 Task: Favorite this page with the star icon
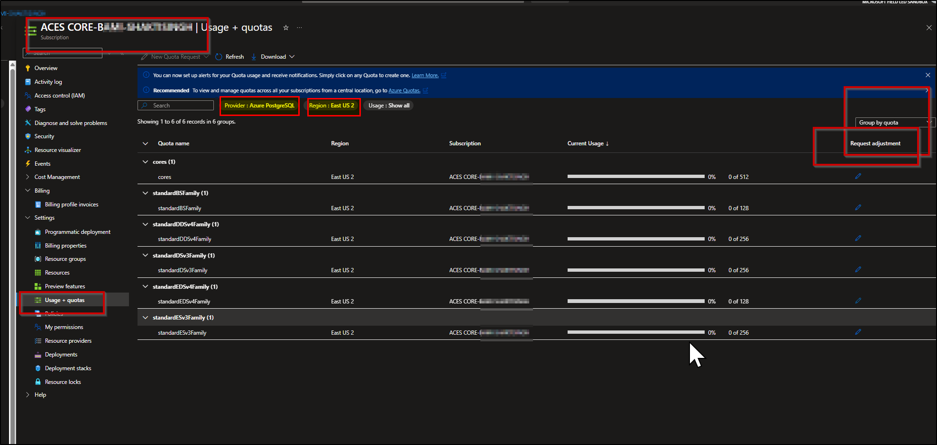pos(286,27)
